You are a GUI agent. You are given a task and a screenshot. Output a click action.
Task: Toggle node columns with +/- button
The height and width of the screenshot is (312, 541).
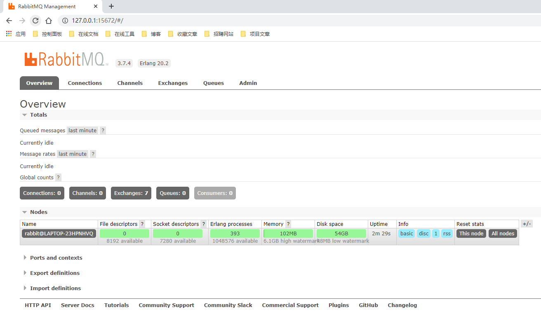[527, 224]
